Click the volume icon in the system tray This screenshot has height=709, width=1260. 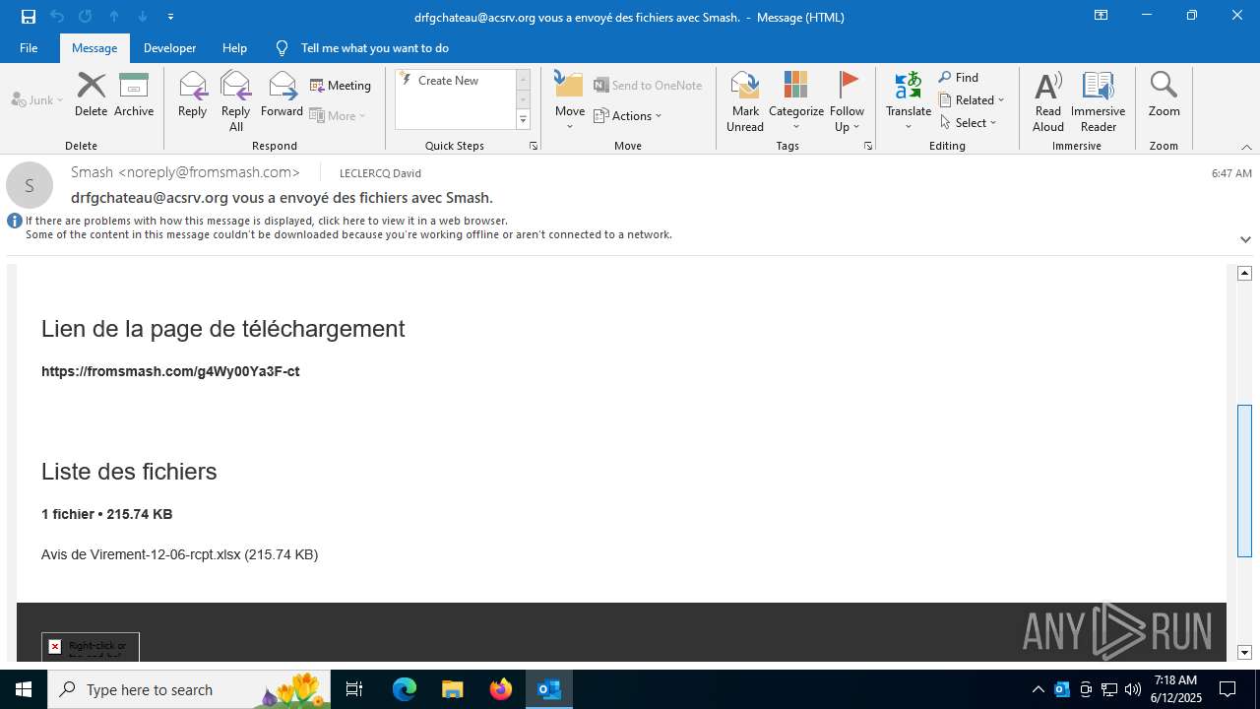[1132, 689]
